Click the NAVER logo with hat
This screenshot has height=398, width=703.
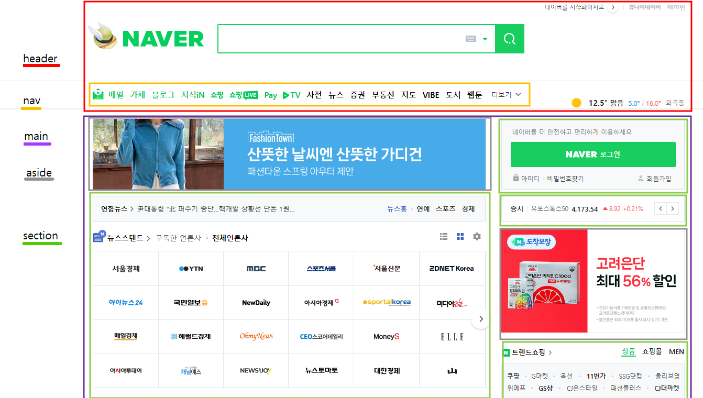pyautogui.click(x=146, y=37)
